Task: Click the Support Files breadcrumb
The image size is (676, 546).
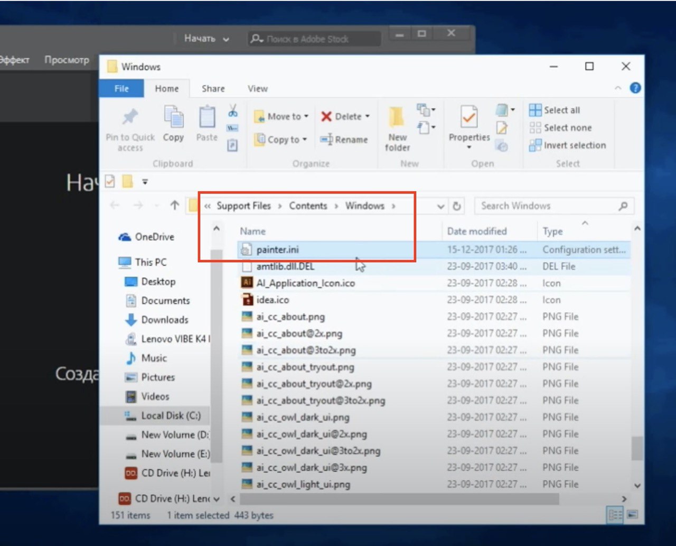Action: (243, 206)
